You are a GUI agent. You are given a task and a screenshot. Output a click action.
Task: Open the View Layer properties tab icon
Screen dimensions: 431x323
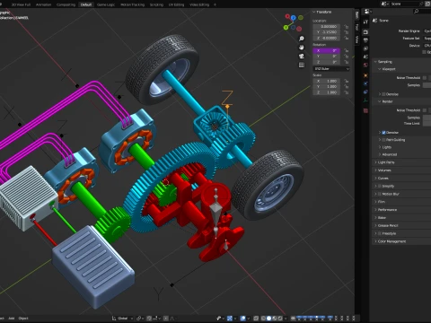pos(365,48)
